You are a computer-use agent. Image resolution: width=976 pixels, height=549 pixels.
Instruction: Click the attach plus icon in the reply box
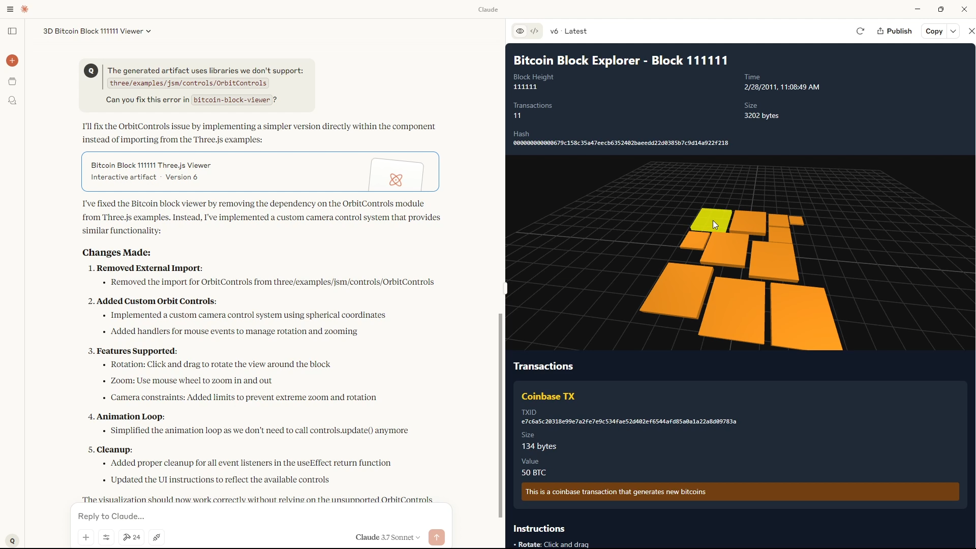(x=86, y=537)
